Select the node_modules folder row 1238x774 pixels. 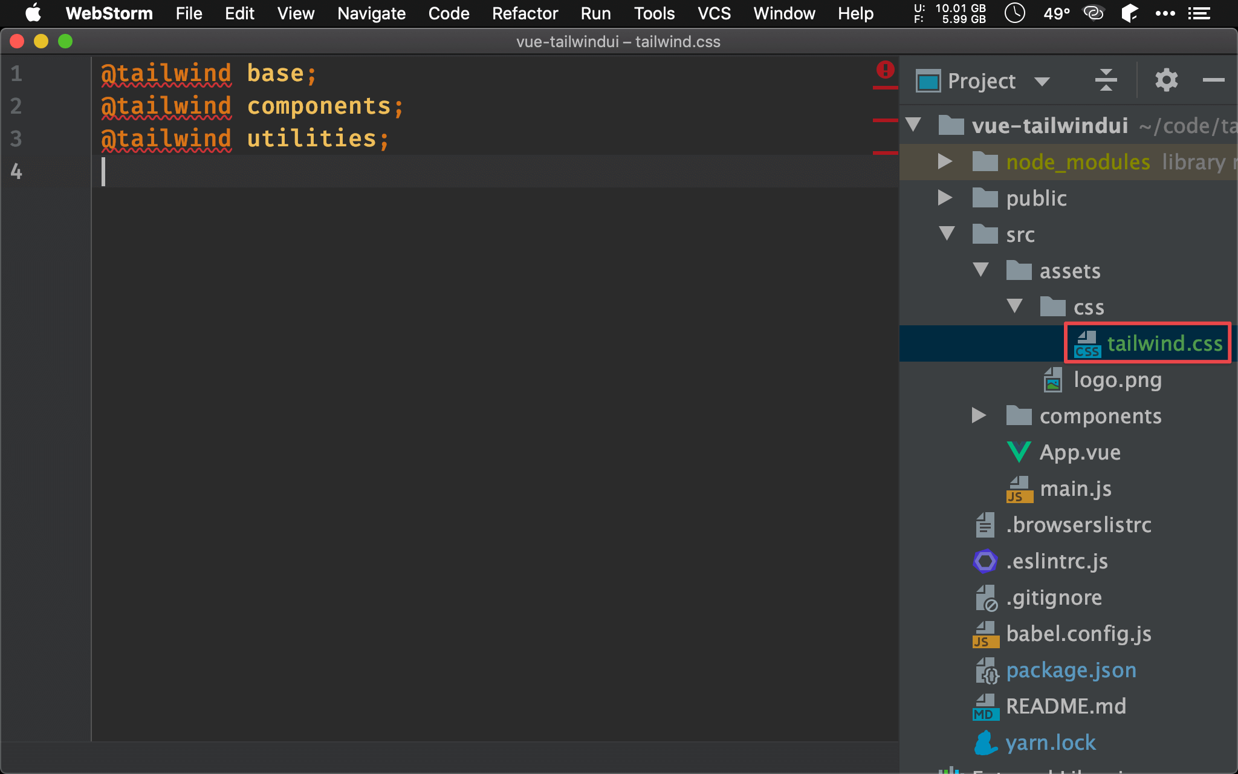click(x=1068, y=162)
